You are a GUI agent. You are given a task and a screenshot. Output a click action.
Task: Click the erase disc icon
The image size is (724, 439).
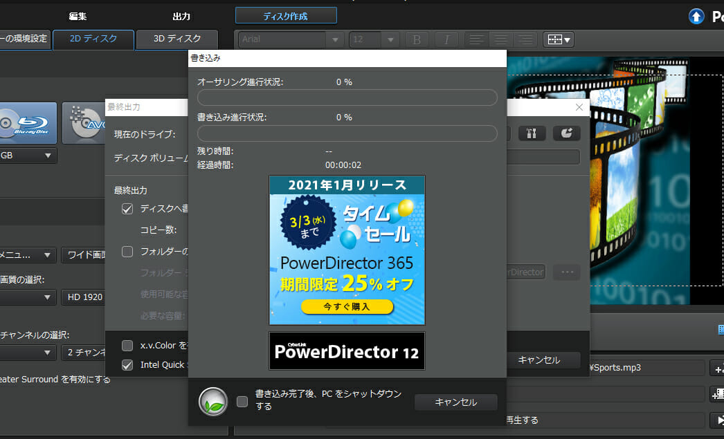click(x=567, y=133)
